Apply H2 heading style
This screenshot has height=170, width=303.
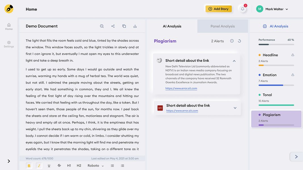pyautogui.click(x=79, y=165)
